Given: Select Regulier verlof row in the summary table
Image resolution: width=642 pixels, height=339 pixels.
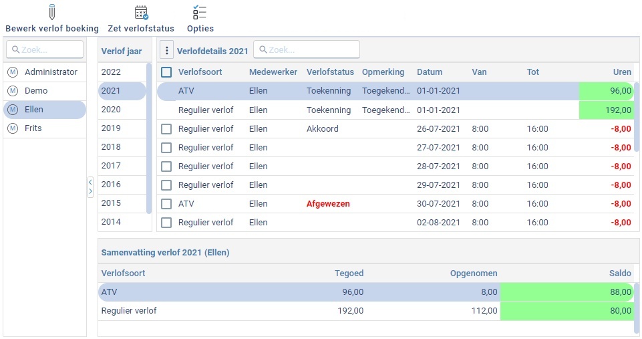Looking at the screenshot, I should point(267,311).
